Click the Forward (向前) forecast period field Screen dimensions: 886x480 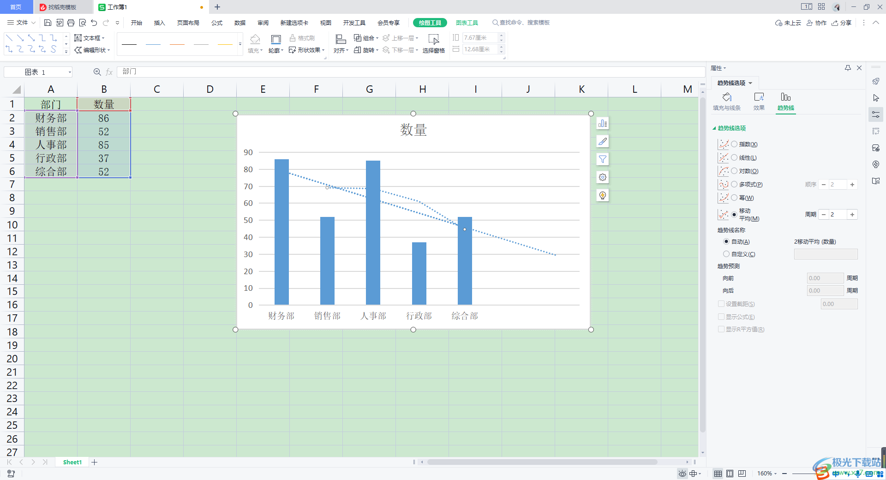click(x=826, y=278)
